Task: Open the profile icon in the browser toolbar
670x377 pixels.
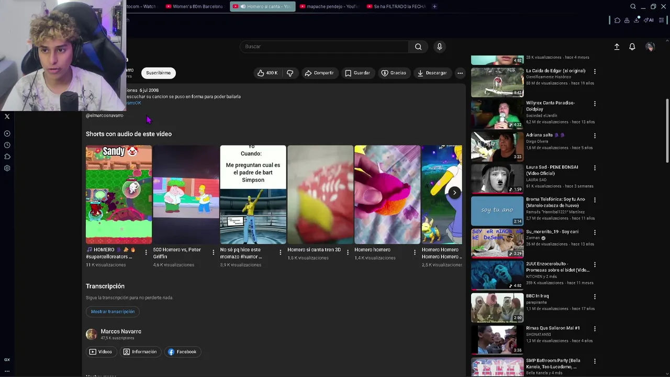Action: 627,20
